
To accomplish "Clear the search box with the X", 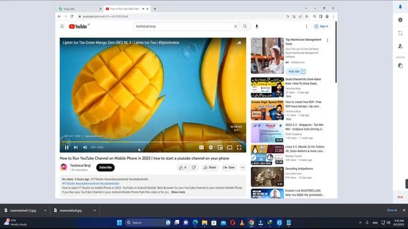I will pyautogui.click(x=235, y=27).
